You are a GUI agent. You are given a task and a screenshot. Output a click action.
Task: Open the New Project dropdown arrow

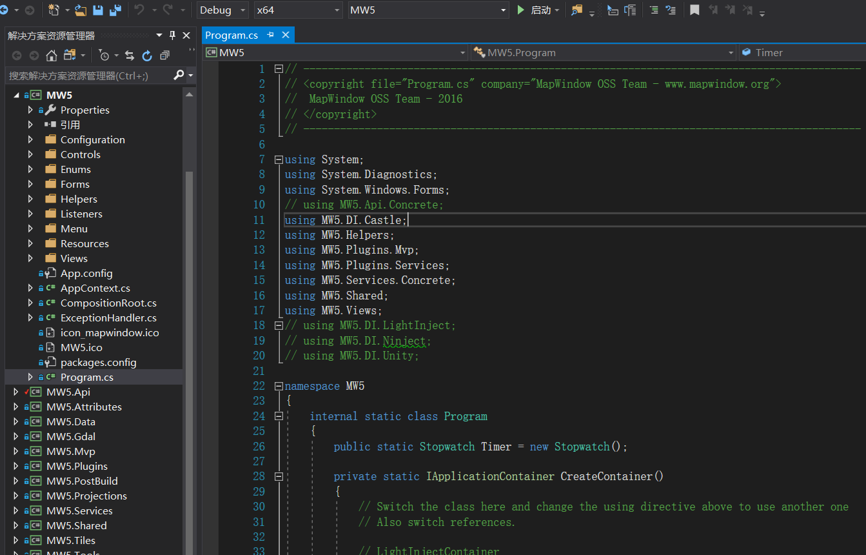(x=67, y=10)
